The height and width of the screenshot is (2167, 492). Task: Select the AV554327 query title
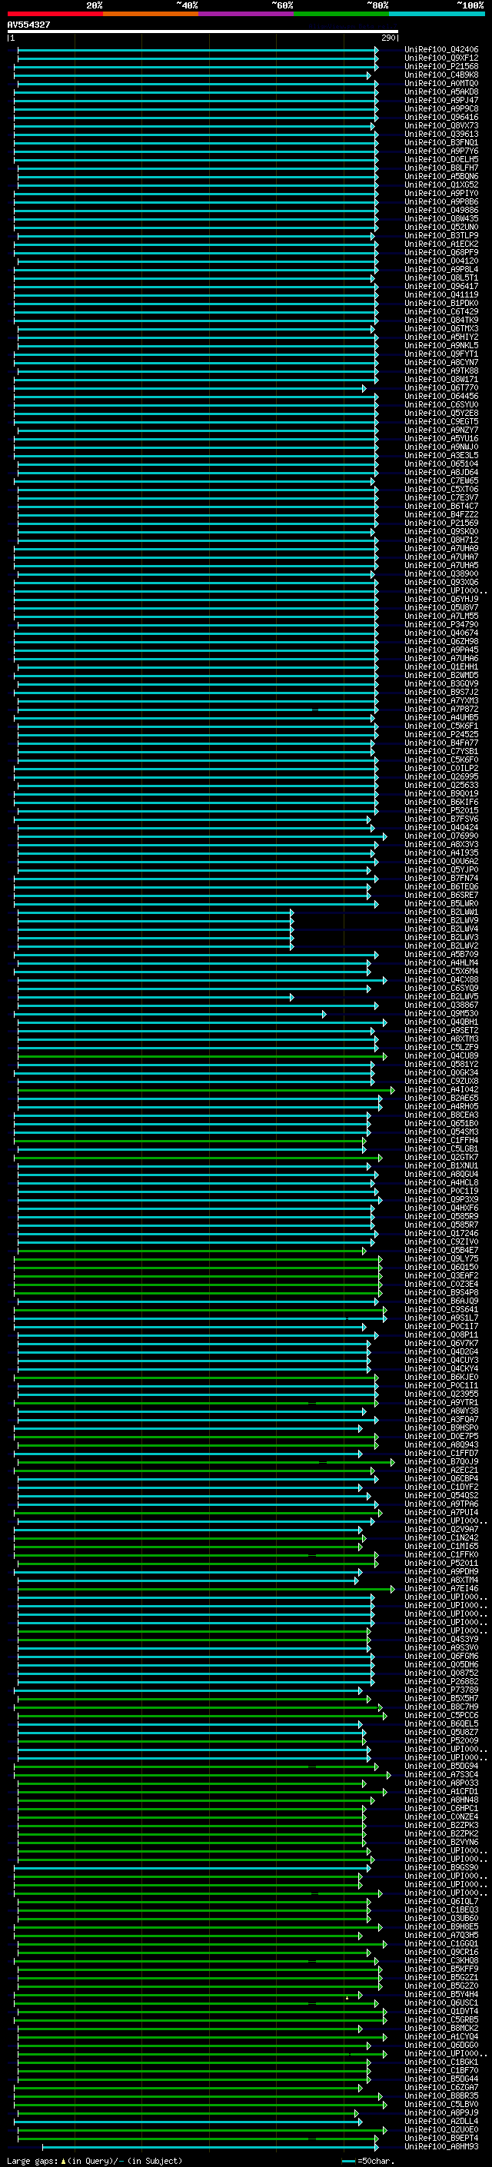[28, 25]
